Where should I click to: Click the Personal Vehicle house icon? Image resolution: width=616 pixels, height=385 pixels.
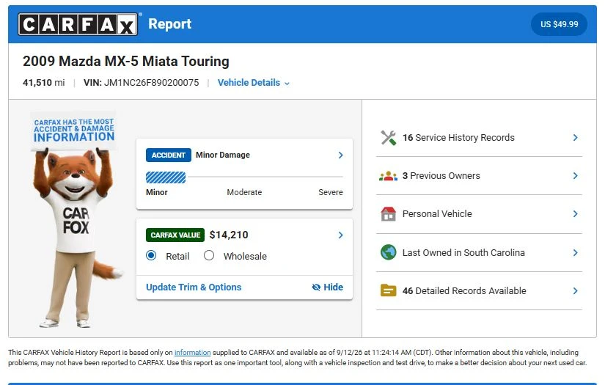tap(388, 214)
